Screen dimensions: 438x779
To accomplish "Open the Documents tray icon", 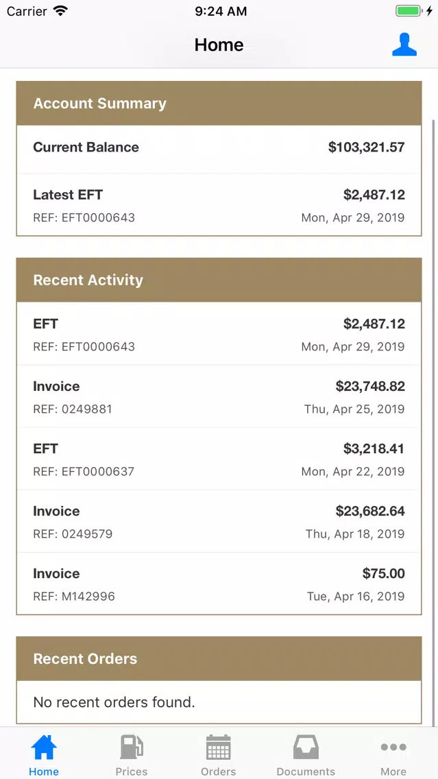I will [x=306, y=747].
